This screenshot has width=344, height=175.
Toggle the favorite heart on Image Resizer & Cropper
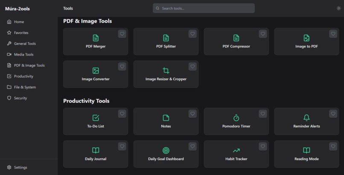pyautogui.click(x=192, y=67)
